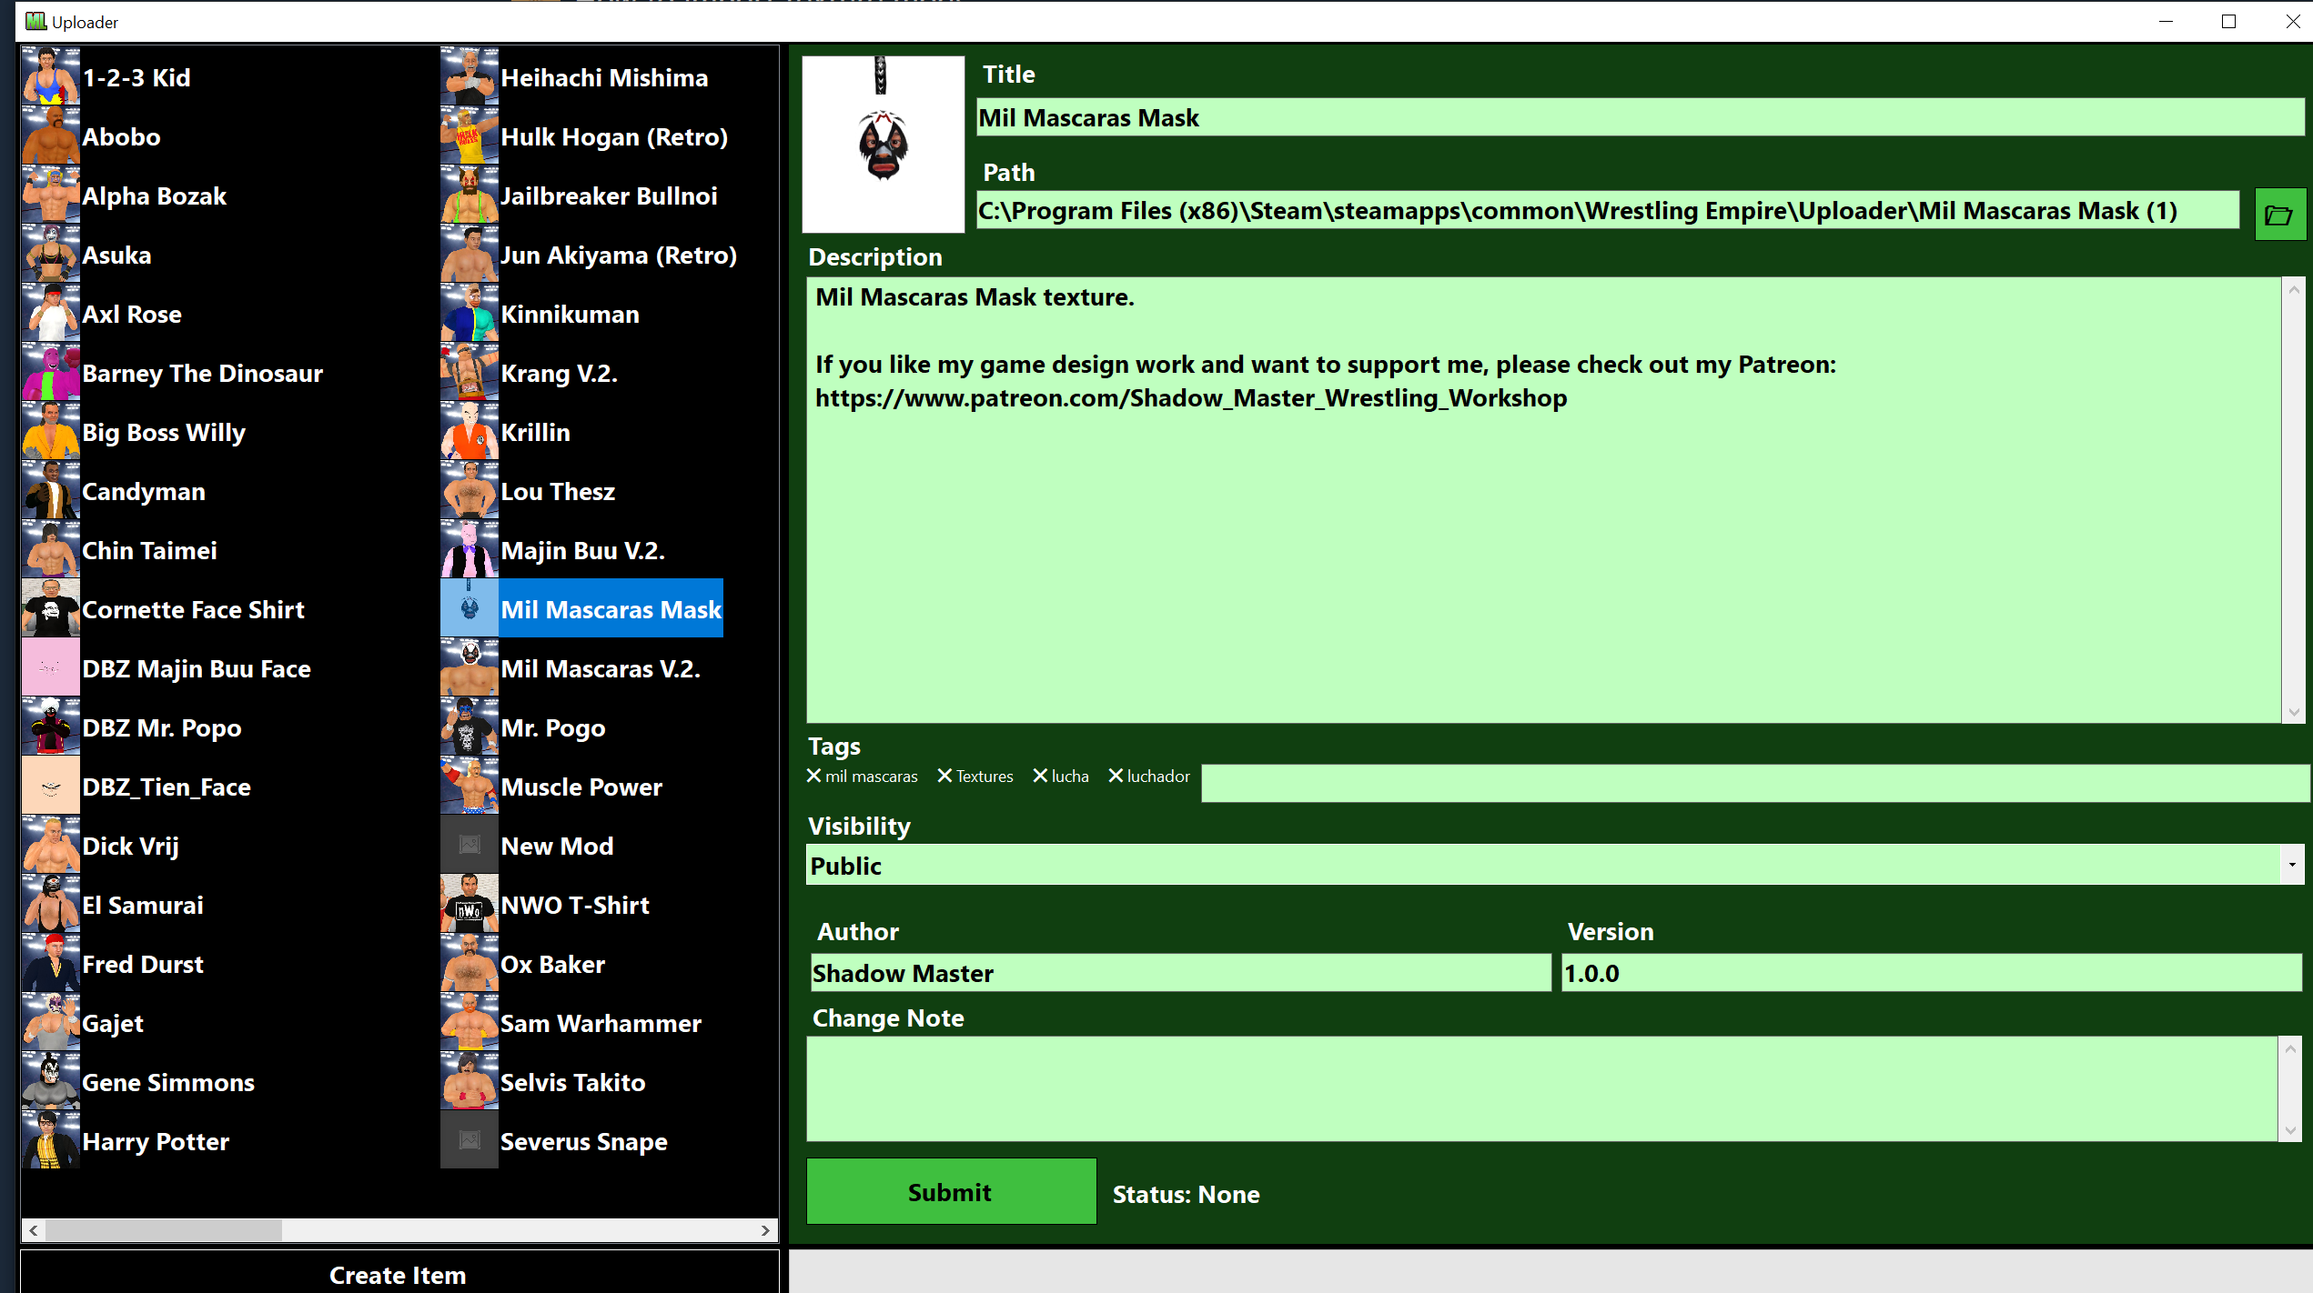The width and height of the screenshot is (2313, 1293).
Task: Select the New Mod list entry
Action: tap(557, 847)
